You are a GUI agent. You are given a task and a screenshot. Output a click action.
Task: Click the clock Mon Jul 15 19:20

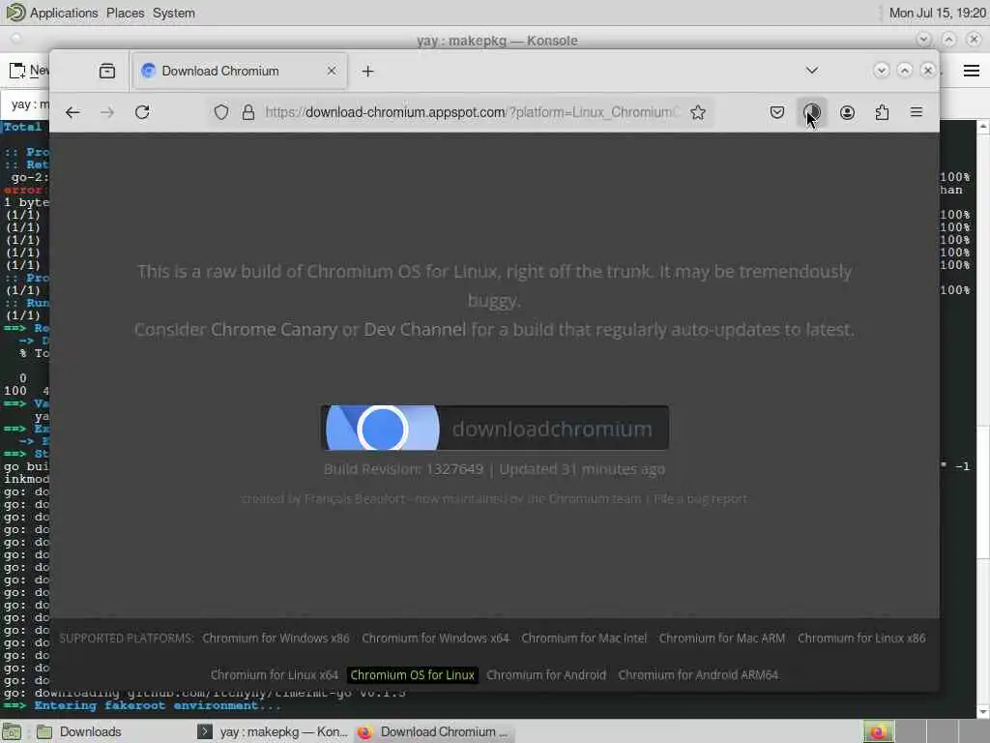point(937,13)
